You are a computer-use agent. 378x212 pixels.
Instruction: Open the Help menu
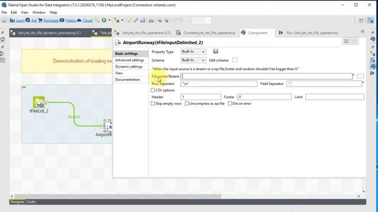click(53, 12)
